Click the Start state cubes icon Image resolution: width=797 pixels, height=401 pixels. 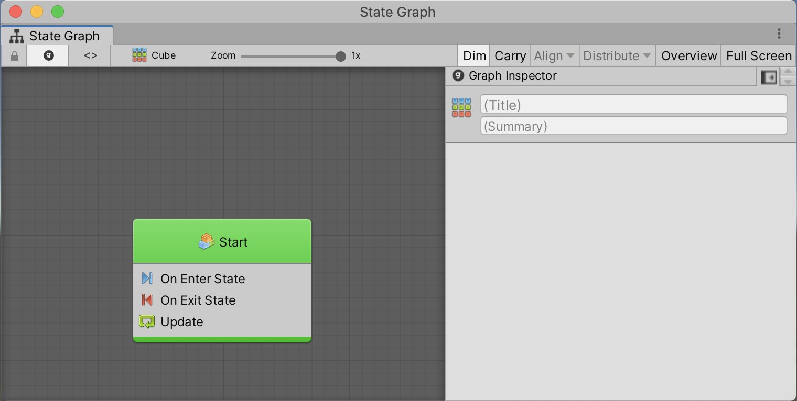tap(207, 242)
